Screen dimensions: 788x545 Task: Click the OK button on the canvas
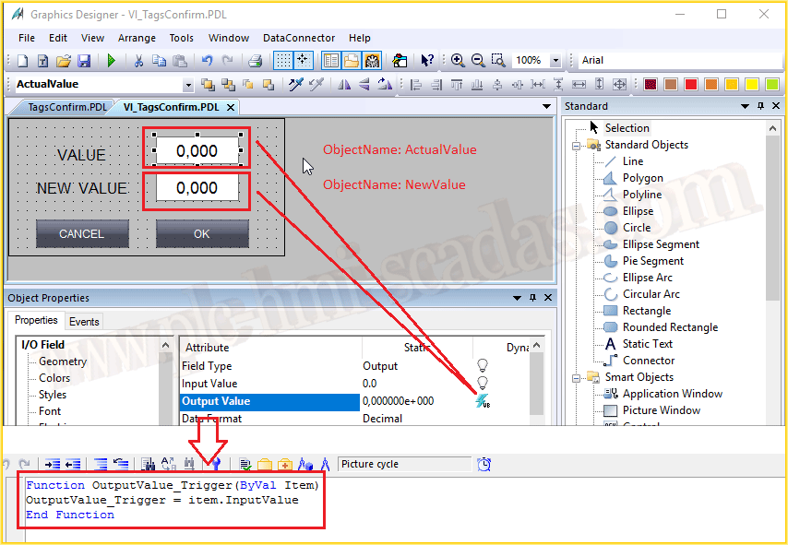tap(202, 233)
